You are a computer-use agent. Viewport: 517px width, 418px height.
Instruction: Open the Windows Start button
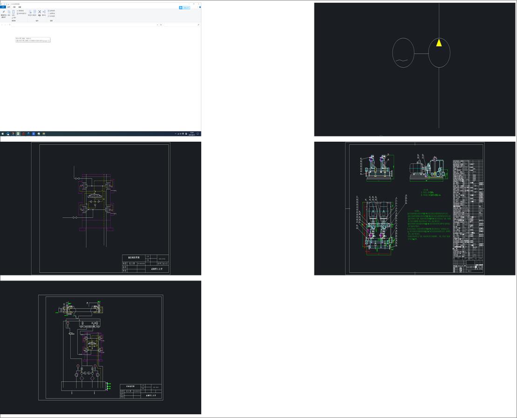3,134
